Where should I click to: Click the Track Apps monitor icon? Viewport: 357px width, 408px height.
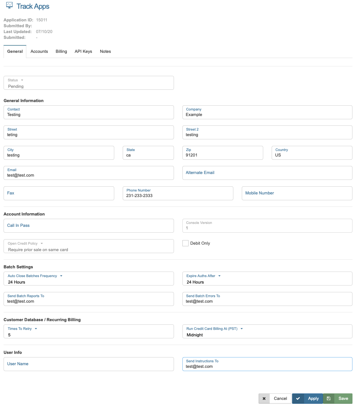pos(9,5)
